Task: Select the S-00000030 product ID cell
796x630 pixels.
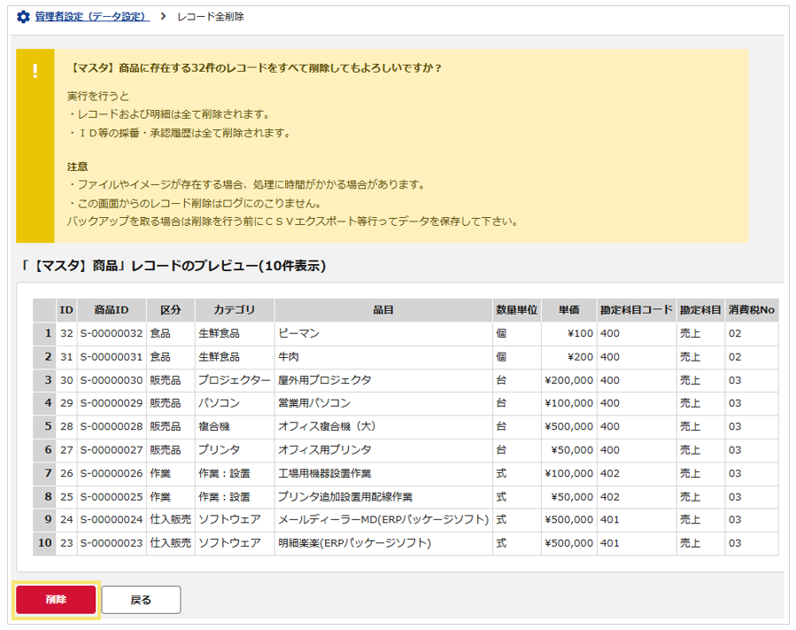Action: pos(112,380)
